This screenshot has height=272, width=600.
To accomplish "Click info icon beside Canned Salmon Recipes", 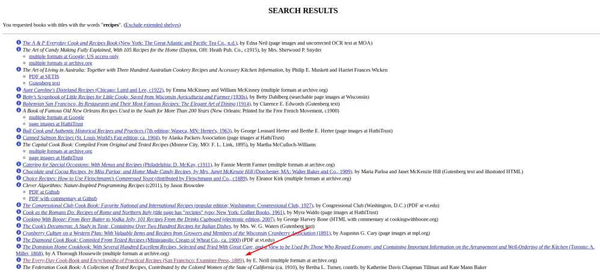I will [x=19, y=137].
